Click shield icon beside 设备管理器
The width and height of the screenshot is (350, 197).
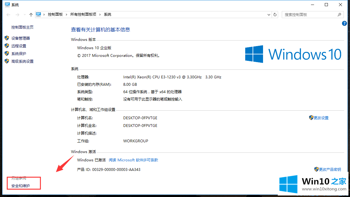[7, 38]
